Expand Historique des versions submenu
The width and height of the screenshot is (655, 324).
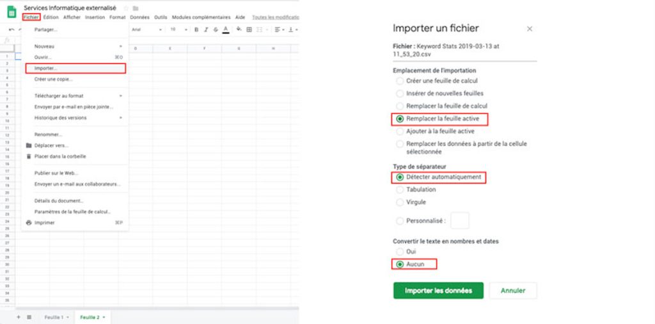pyautogui.click(x=75, y=118)
